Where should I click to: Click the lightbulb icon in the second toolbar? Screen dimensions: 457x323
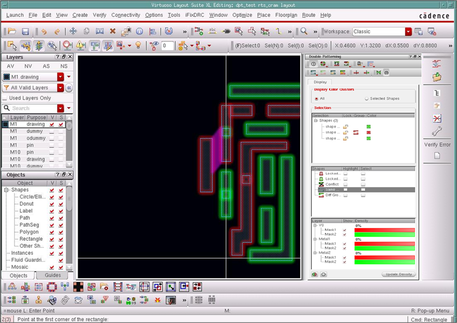click(138, 45)
